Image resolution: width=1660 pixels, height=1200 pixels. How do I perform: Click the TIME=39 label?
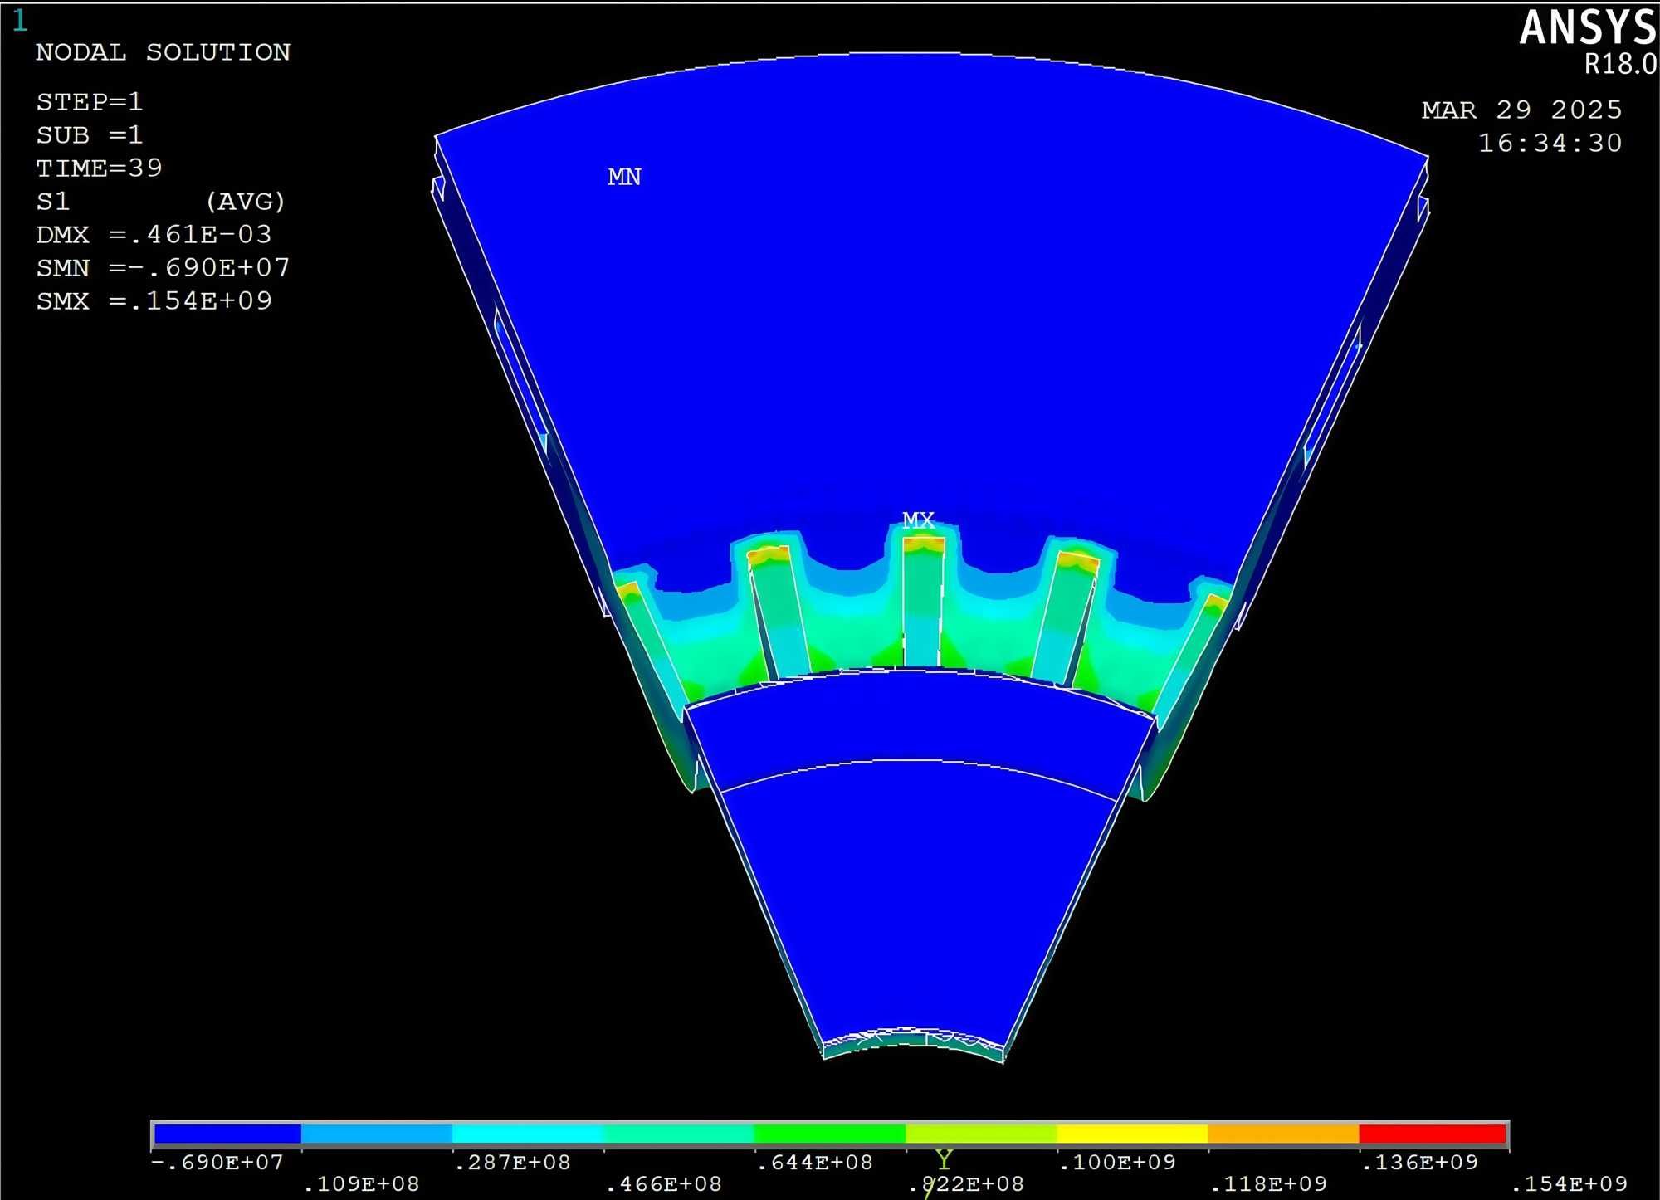point(99,168)
